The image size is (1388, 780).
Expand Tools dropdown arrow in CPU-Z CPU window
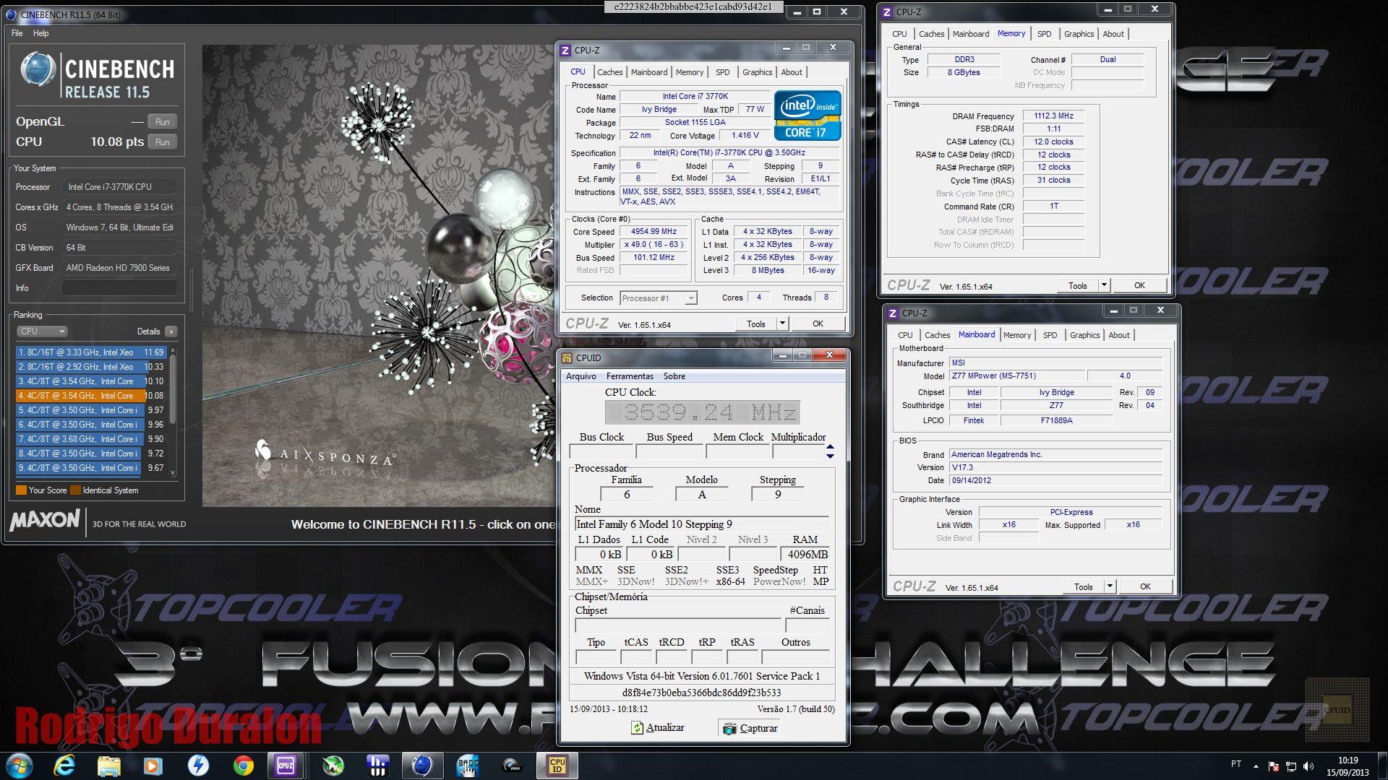point(782,324)
